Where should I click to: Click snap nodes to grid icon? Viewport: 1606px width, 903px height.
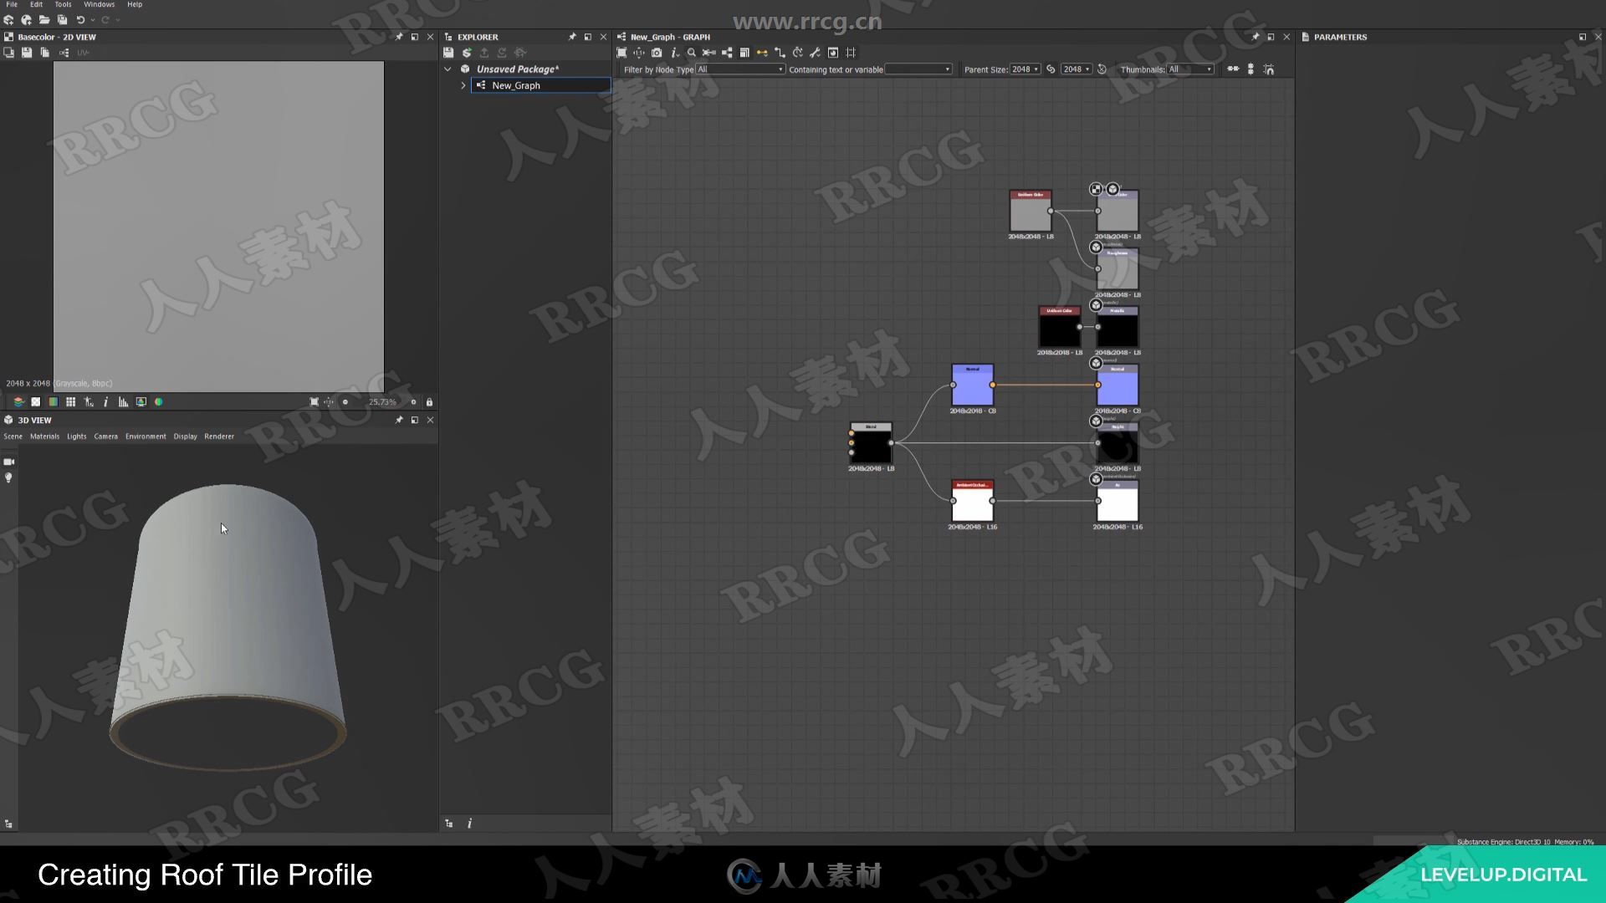point(1269,69)
